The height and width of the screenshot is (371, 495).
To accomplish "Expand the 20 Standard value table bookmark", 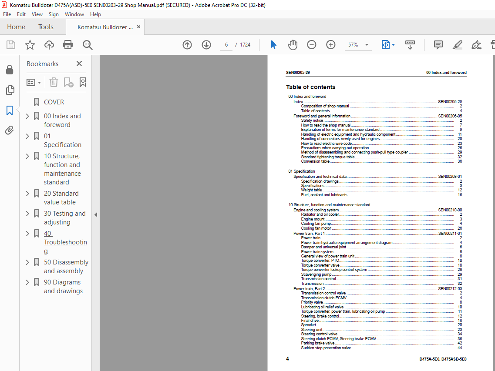I will tap(27, 194).
